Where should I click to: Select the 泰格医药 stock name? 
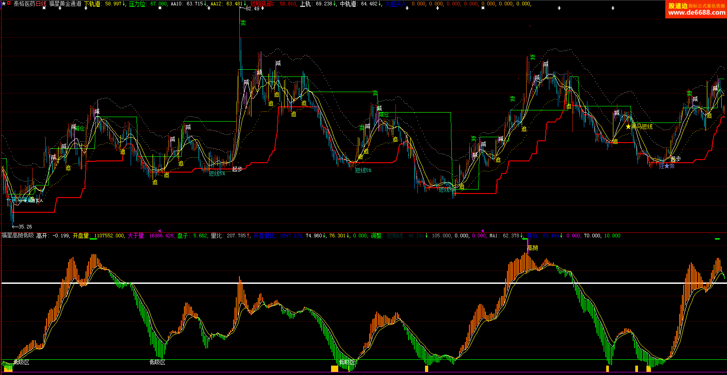[24, 4]
